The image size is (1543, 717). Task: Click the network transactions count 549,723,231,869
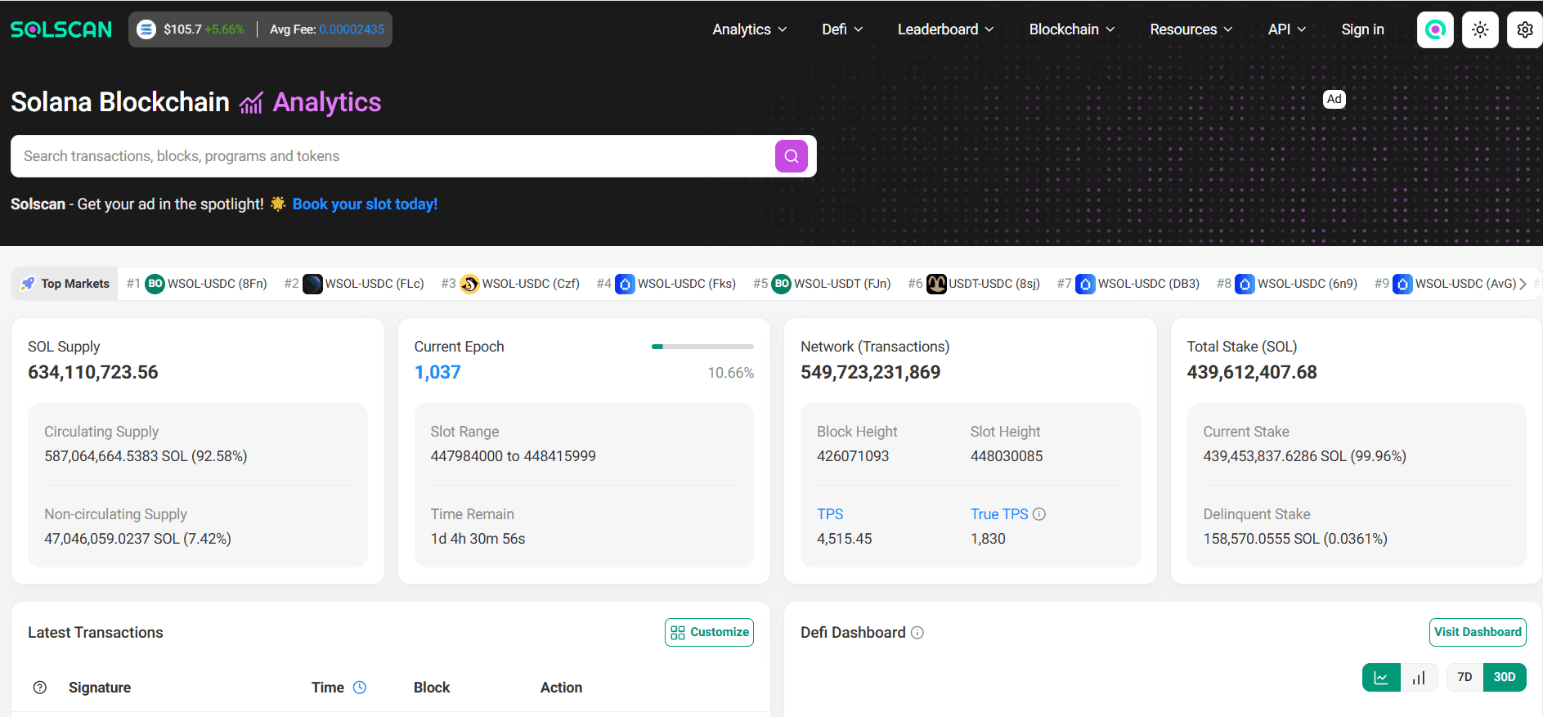[x=870, y=373]
